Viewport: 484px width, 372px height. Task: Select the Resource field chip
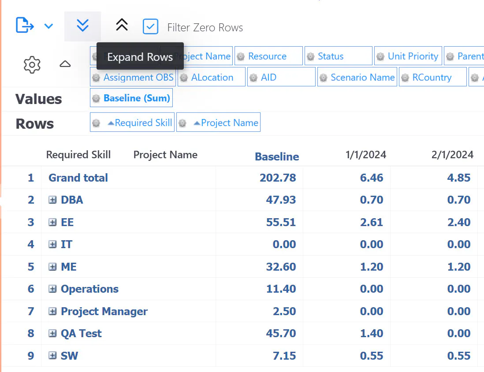click(268, 56)
